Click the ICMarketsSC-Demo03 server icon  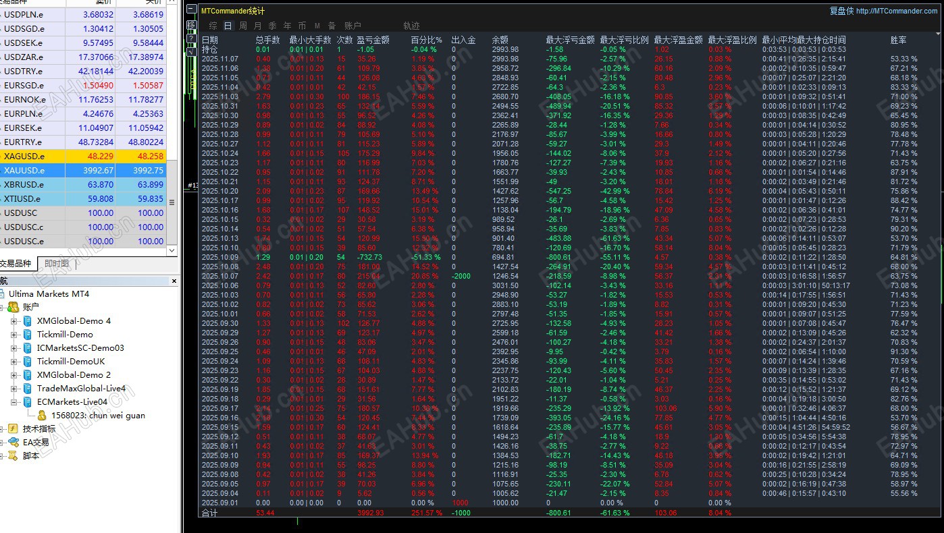[28, 348]
